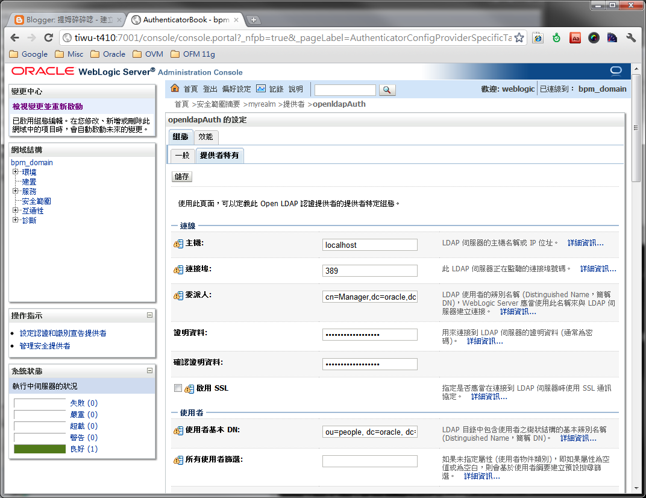Image resolution: width=646 pixels, height=498 pixels.
Task: Click the browser back arrow
Action: coord(15,38)
